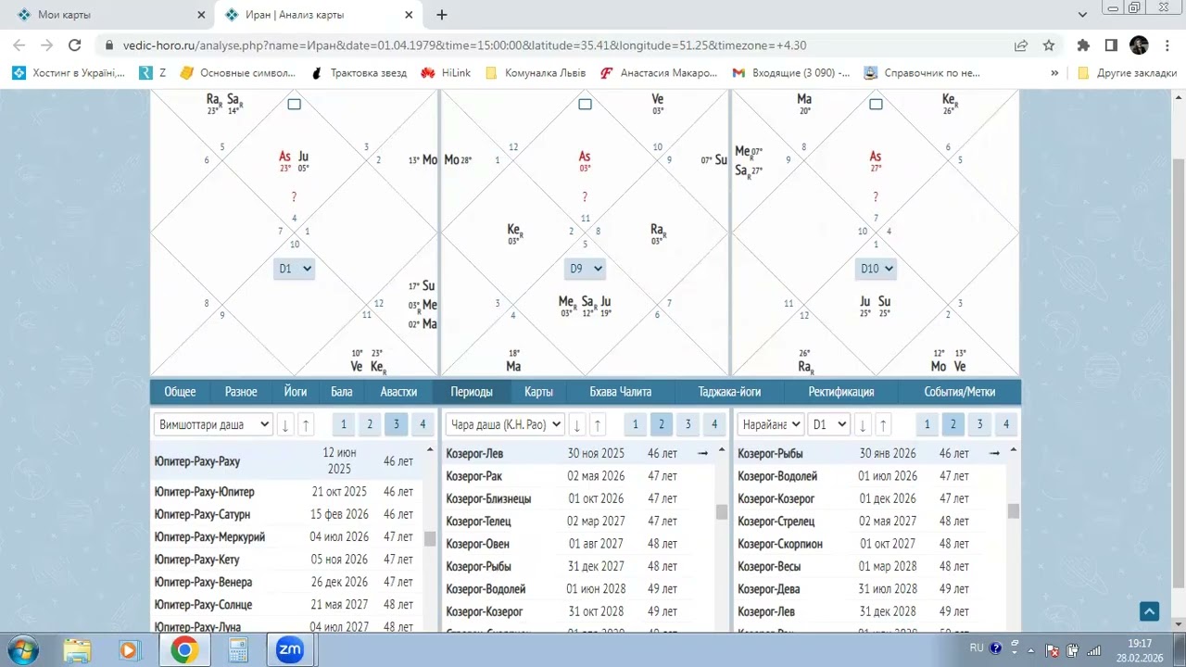Click the address bar URL field
Viewport: 1186px width, 667px height.
point(556,45)
